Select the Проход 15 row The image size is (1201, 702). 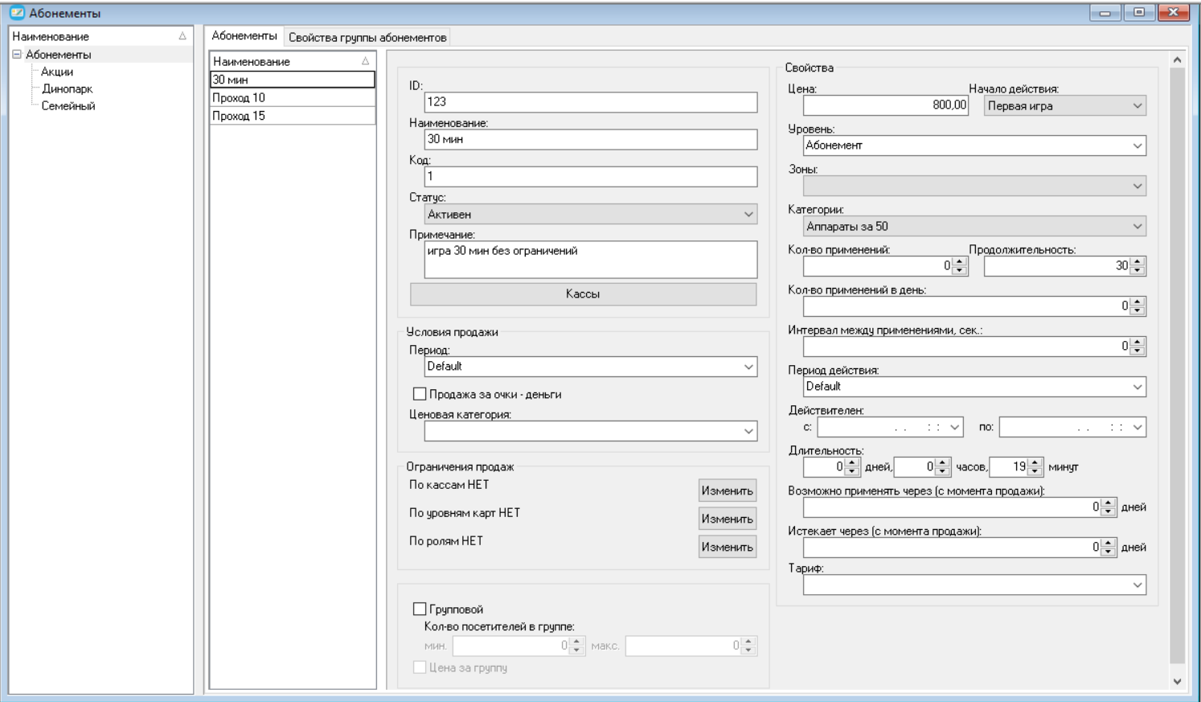coord(293,116)
